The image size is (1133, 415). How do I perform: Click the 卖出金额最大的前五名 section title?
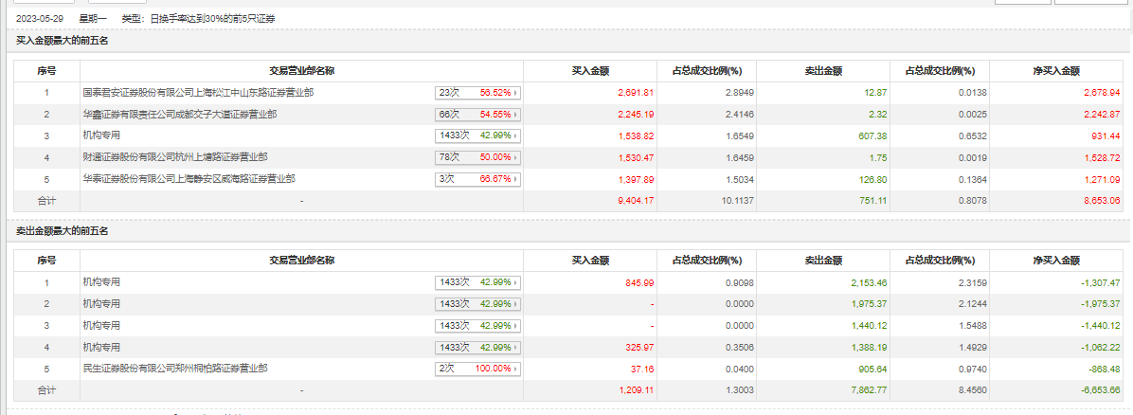coord(63,230)
